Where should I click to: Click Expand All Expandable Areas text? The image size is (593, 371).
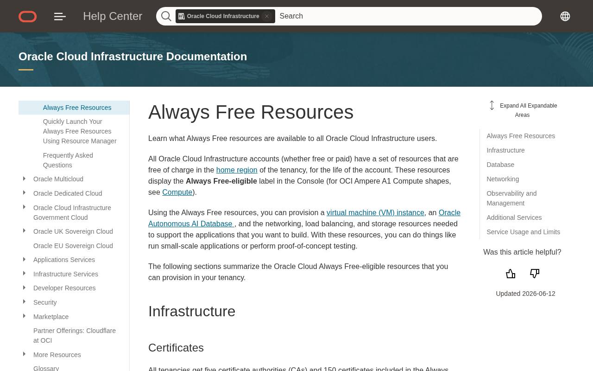528,110
